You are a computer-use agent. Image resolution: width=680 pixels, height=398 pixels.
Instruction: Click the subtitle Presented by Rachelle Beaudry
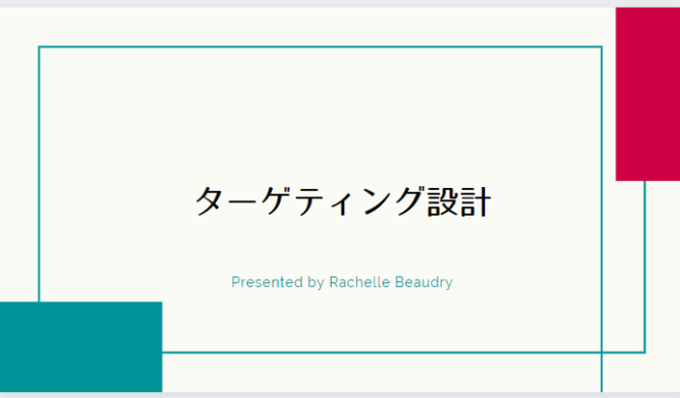341,282
